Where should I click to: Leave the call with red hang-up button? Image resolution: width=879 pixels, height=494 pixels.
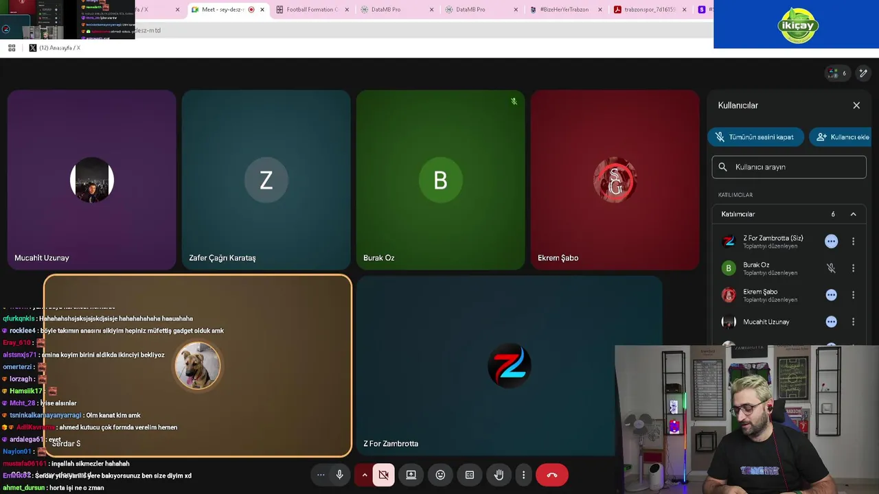click(551, 475)
